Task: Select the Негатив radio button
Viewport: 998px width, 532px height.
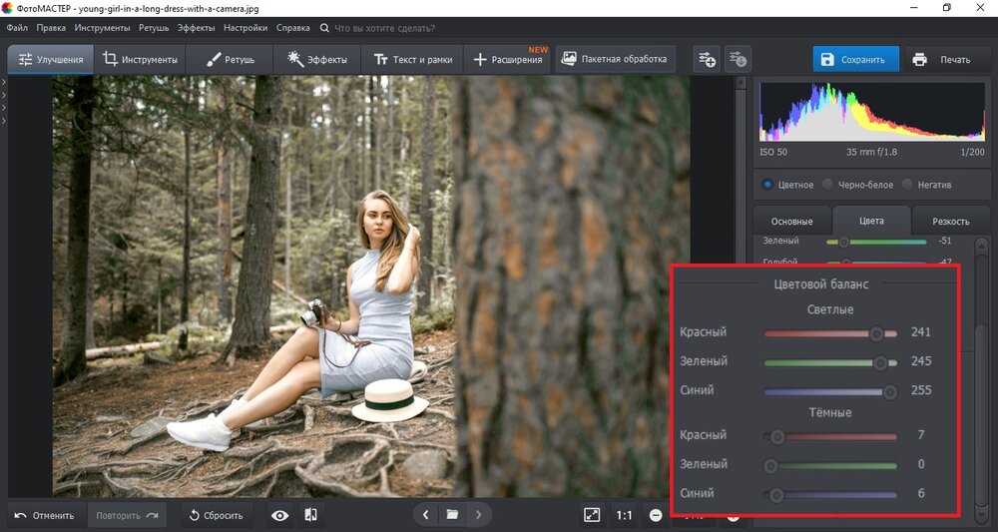Action: (907, 185)
